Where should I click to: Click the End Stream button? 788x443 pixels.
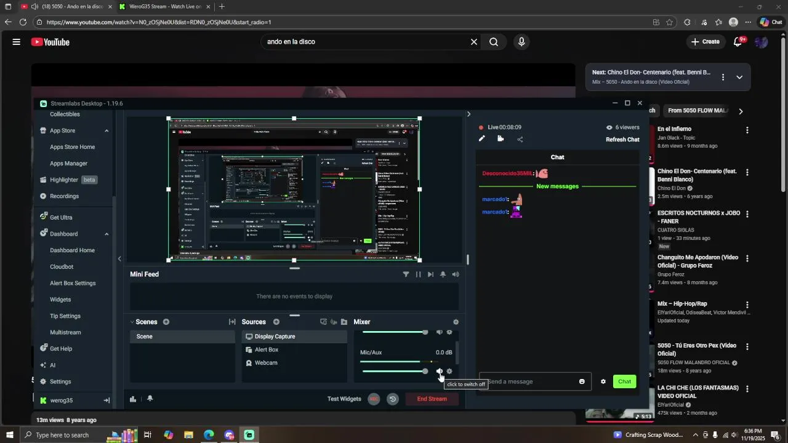coord(432,399)
